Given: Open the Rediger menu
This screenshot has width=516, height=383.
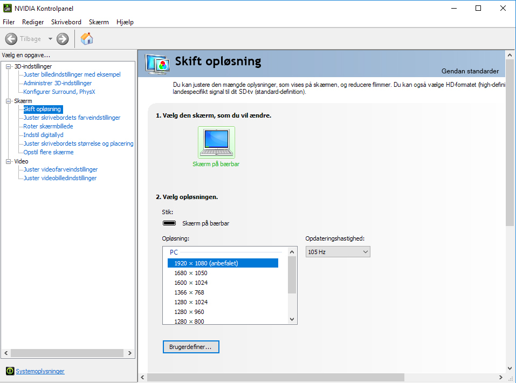Looking at the screenshot, I should coord(33,22).
